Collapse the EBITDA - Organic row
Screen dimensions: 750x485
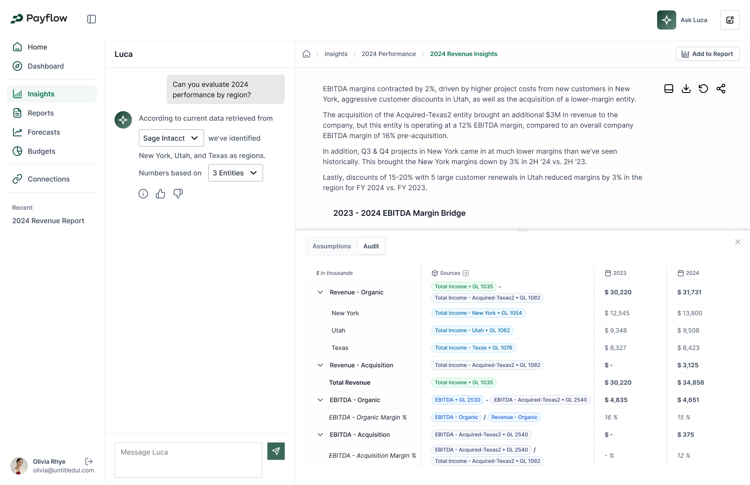(x=320, y=400)
